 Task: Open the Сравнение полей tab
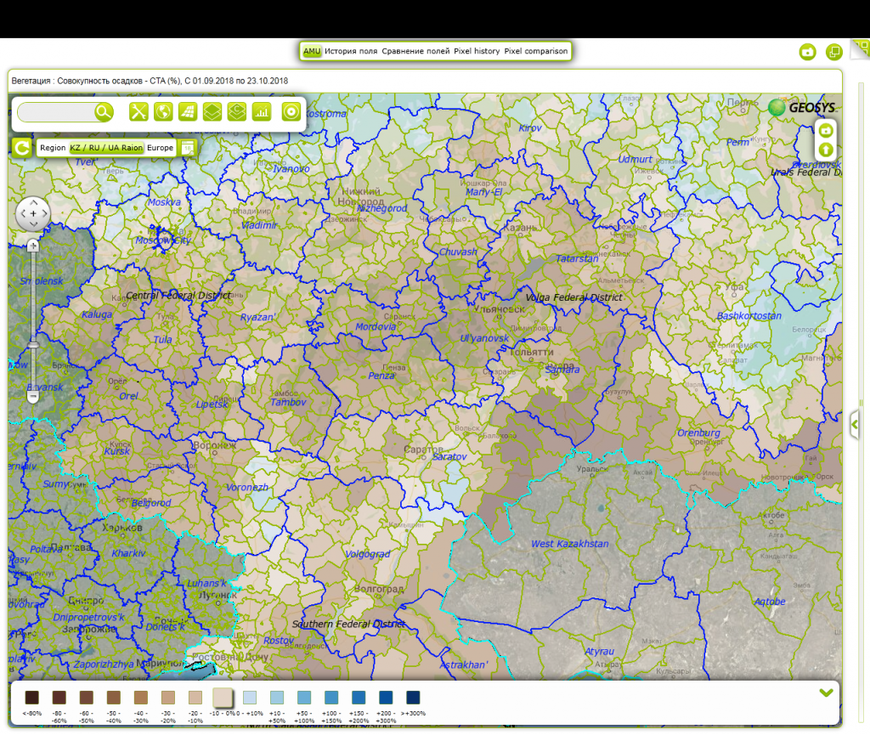tap(415, 51)
